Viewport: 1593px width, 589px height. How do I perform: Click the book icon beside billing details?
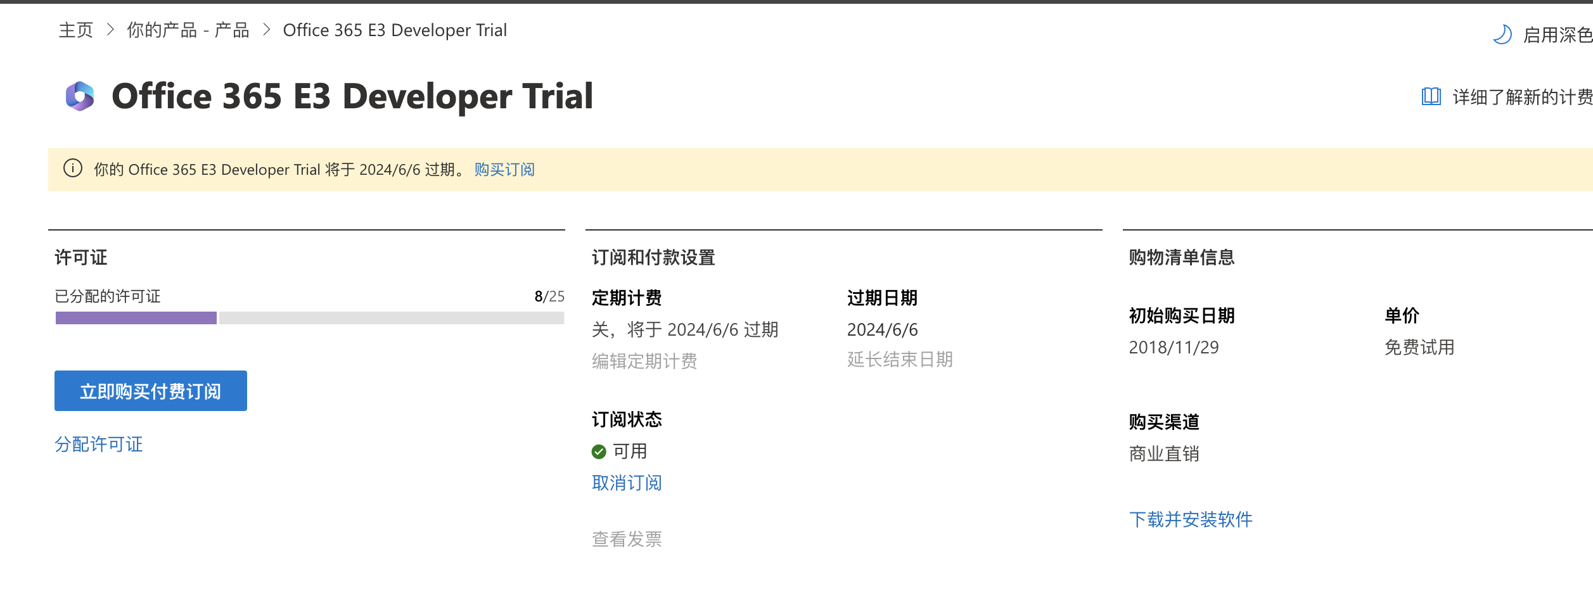coord(1431,96)
